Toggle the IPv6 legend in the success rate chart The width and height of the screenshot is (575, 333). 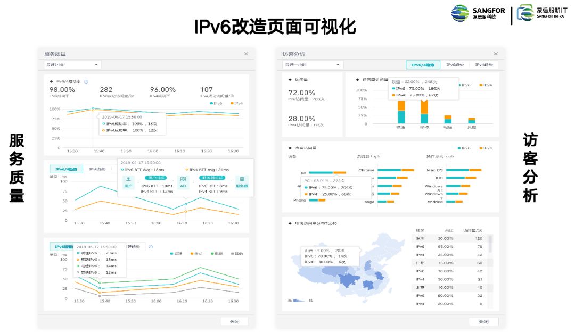click(x=215, y=103)
